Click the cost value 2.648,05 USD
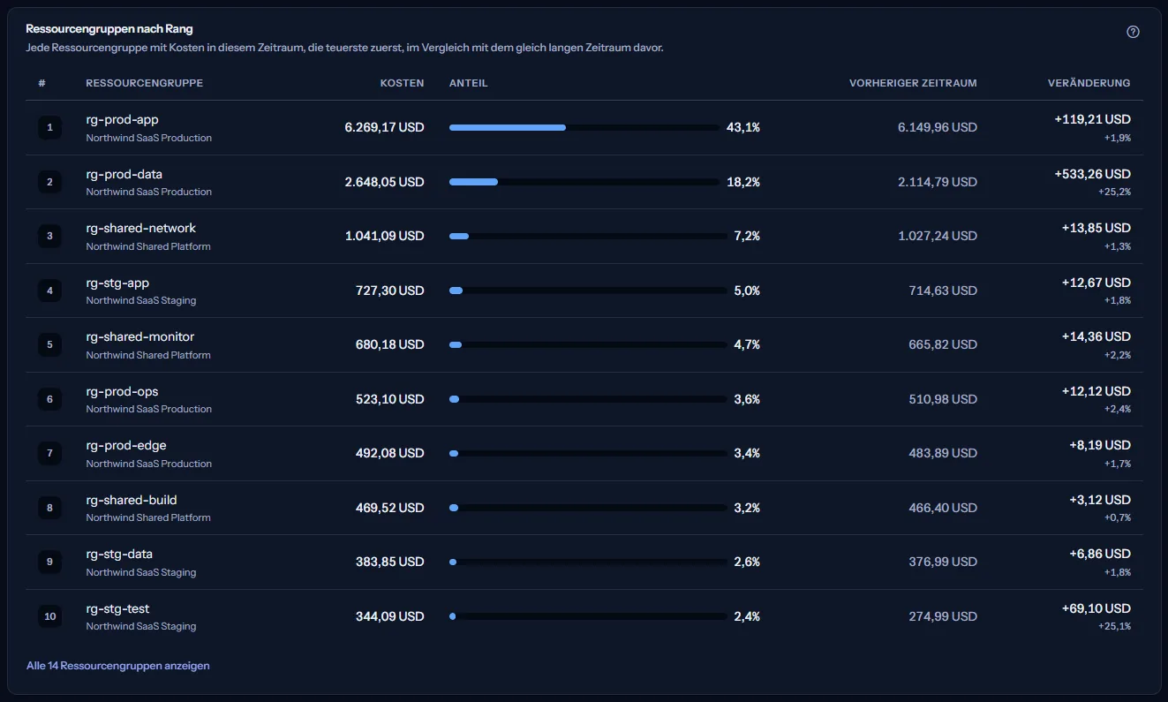The width and height of the screenshot is (1168, 702). point(384,182)
